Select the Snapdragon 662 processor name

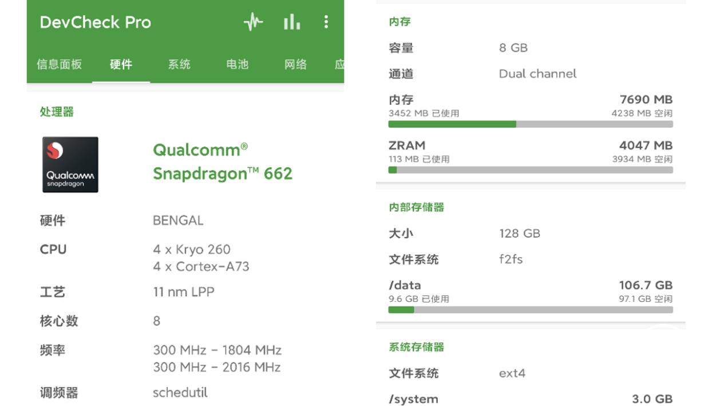coord(222,162)
